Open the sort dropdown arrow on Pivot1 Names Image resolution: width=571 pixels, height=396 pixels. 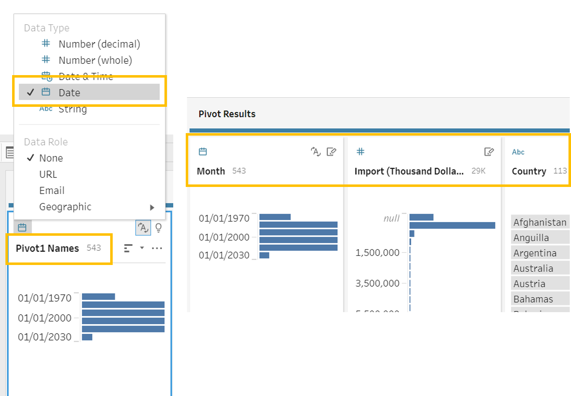142,248
